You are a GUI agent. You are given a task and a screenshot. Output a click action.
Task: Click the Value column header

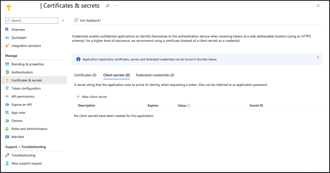(182, 105)
